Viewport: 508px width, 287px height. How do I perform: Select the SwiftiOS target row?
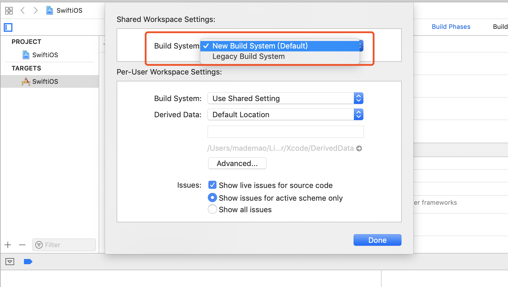coord(50,81)
